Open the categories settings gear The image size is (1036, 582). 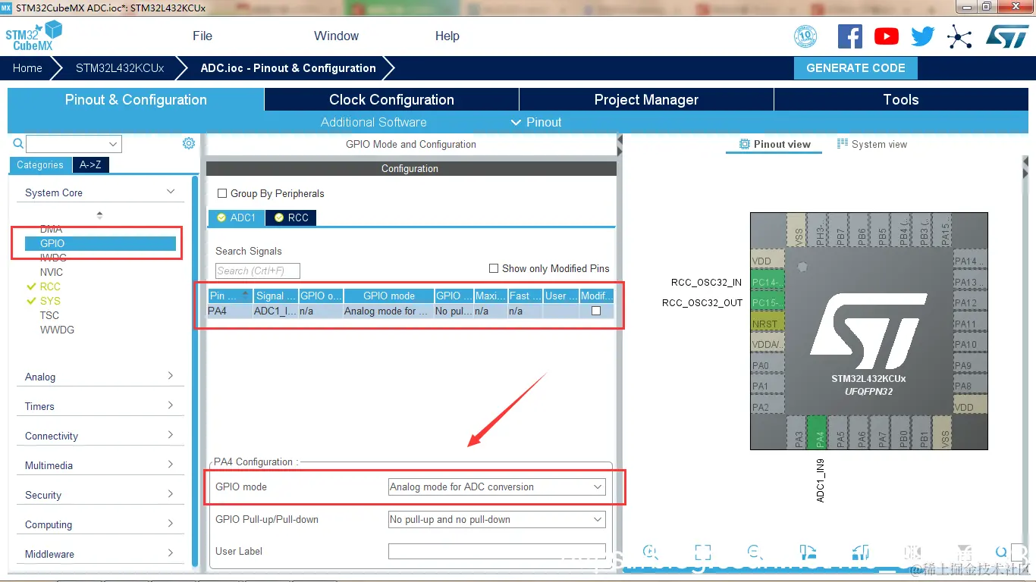pyautogui.click(x=189, y=143)
